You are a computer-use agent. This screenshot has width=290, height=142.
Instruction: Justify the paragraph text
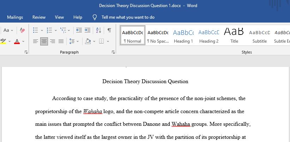point(61,41)
